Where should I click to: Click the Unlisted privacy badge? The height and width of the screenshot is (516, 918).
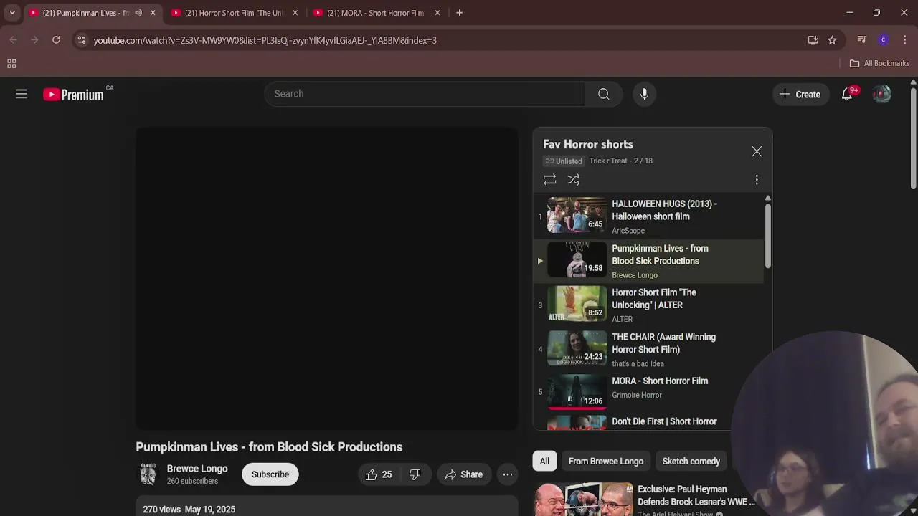pyautogui.click(x=564, y=161)
